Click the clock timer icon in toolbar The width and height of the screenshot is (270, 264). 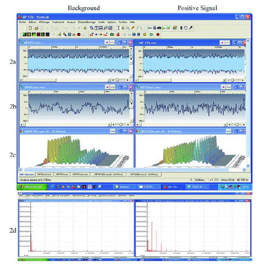[x=186, y=28]
